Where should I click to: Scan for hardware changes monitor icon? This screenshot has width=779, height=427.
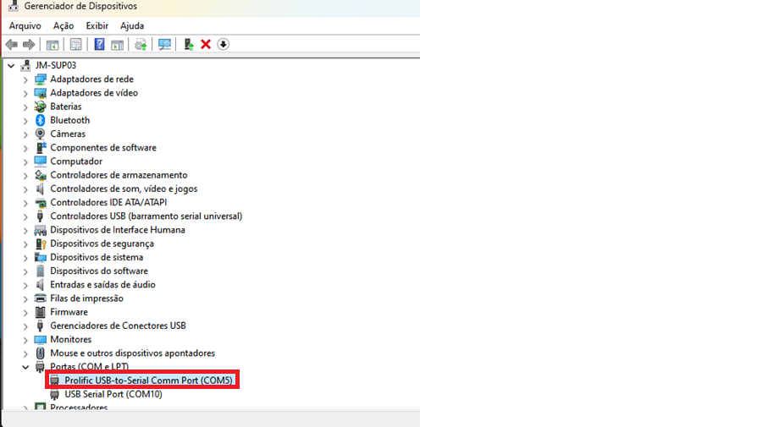point(164,45)
